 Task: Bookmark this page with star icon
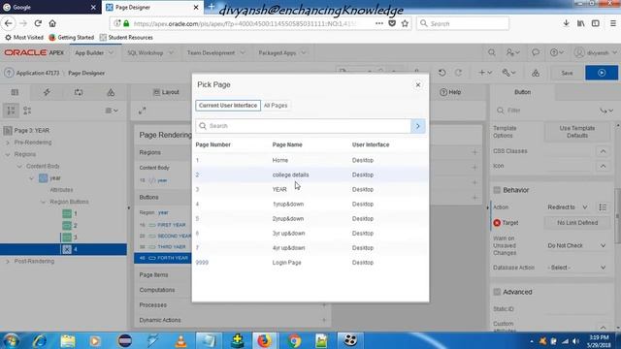point(405,23)
